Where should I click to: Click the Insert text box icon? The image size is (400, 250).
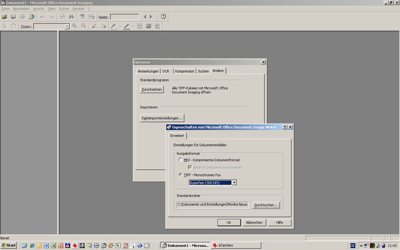140,26
